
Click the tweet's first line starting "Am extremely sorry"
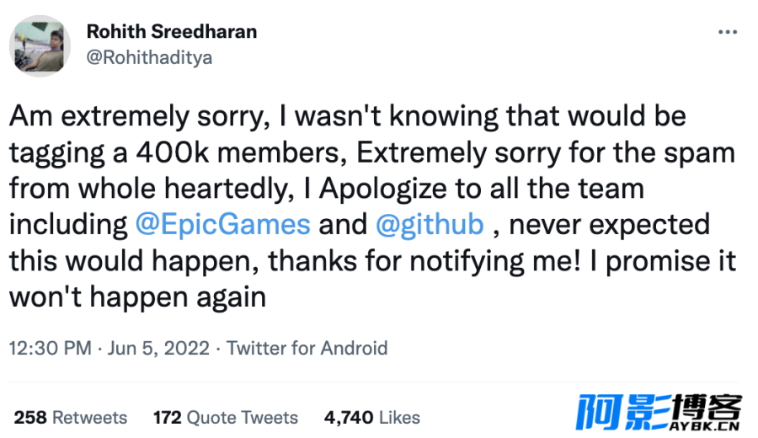(348, 116)
